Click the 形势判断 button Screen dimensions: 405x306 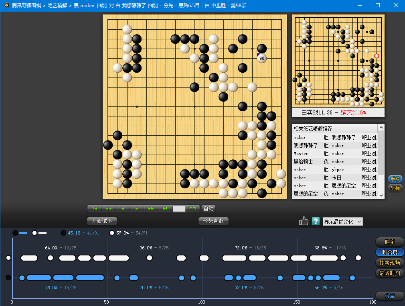pyautogui.click(x=213, y=221)
